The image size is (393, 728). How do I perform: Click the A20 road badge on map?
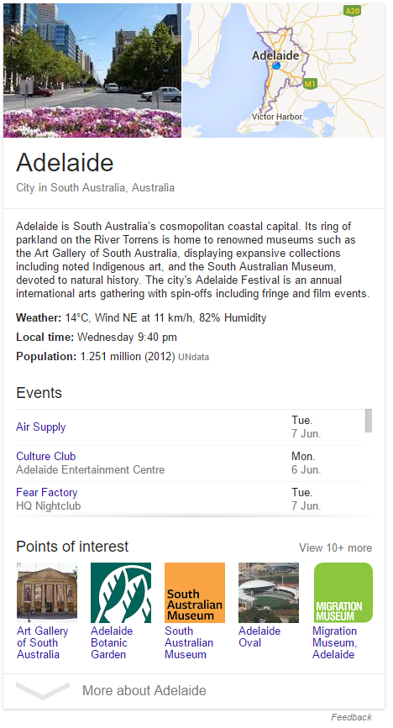point(353,11)
